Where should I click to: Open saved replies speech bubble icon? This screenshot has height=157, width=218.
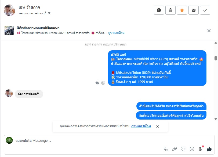(183, 149)
